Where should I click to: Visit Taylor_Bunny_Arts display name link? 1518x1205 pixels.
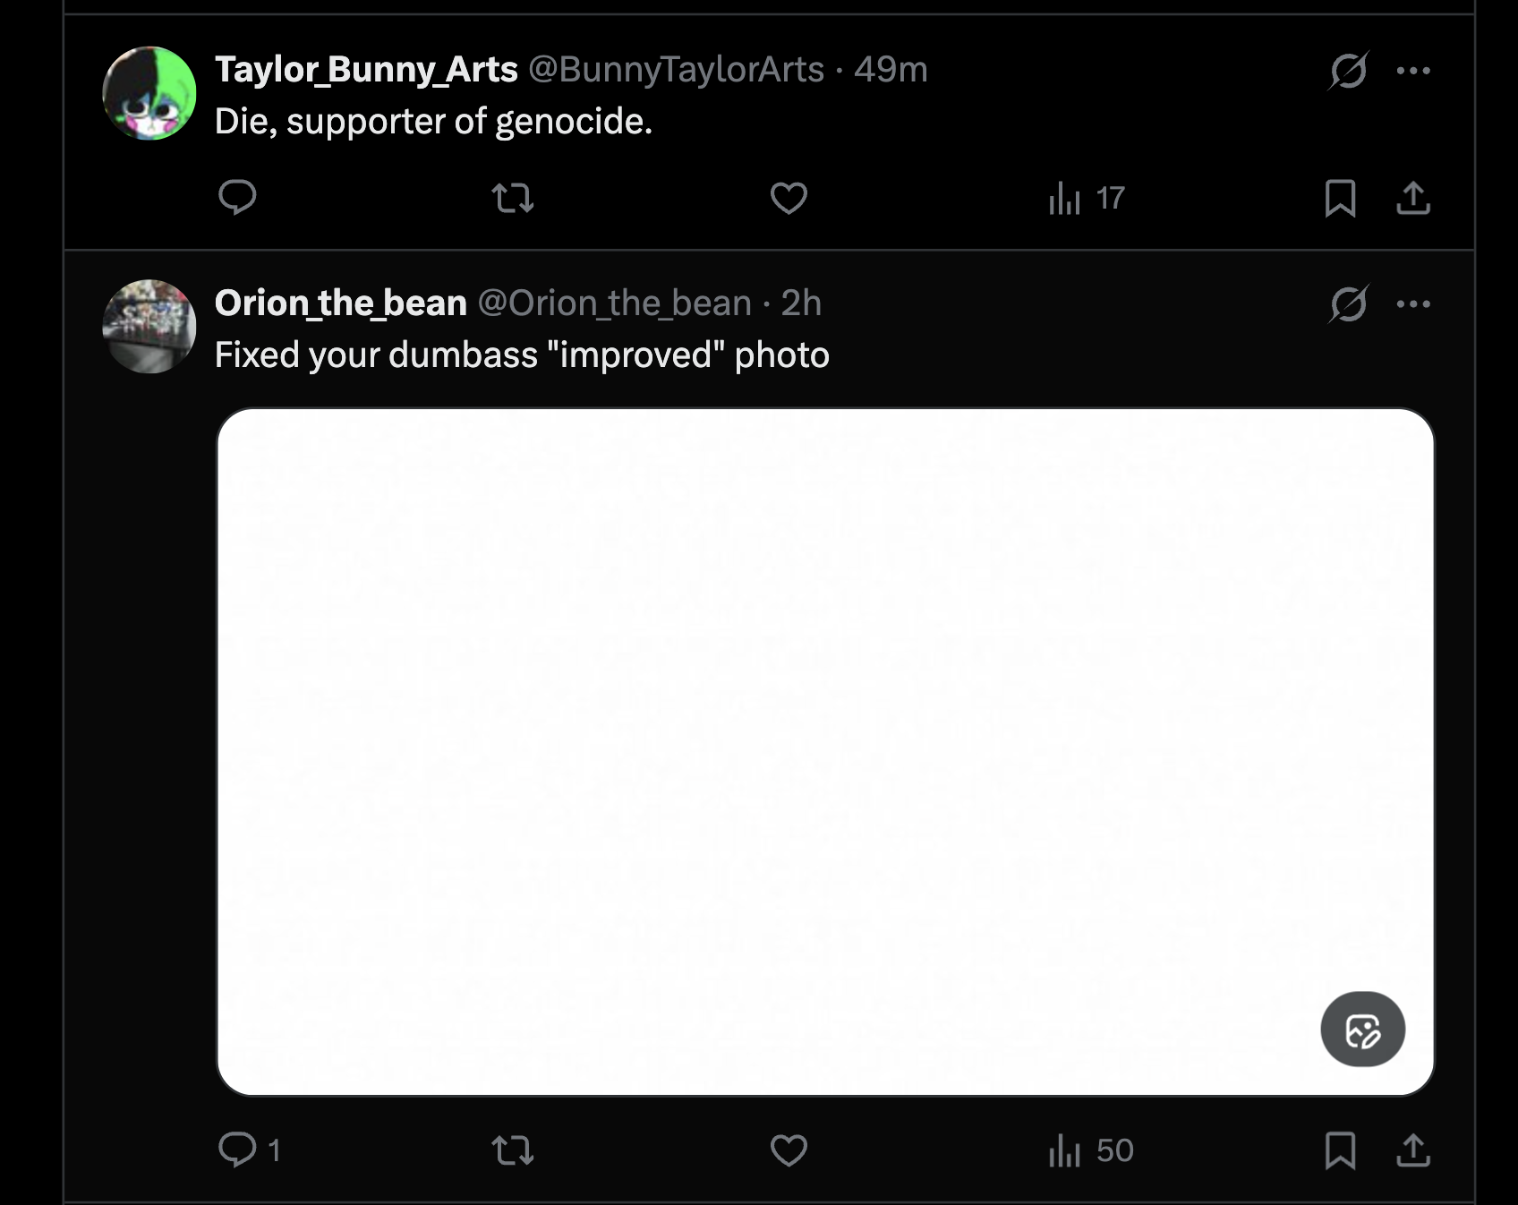[x=366, y=69]
